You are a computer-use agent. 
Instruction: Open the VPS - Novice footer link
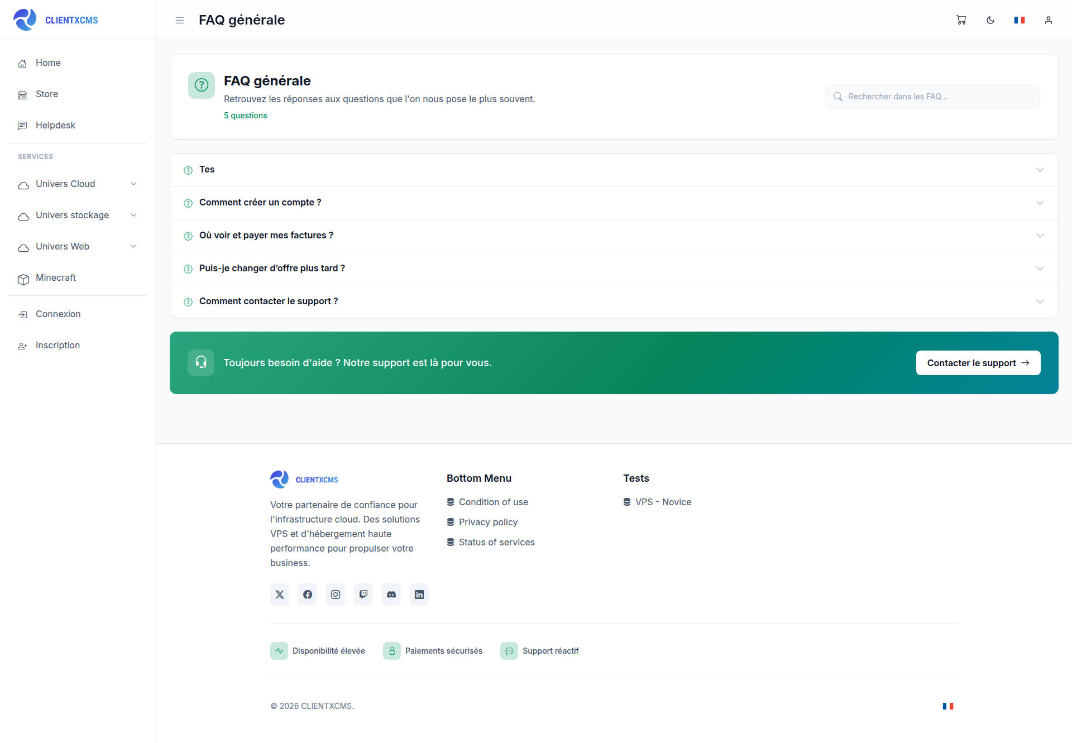coord(657,502)
